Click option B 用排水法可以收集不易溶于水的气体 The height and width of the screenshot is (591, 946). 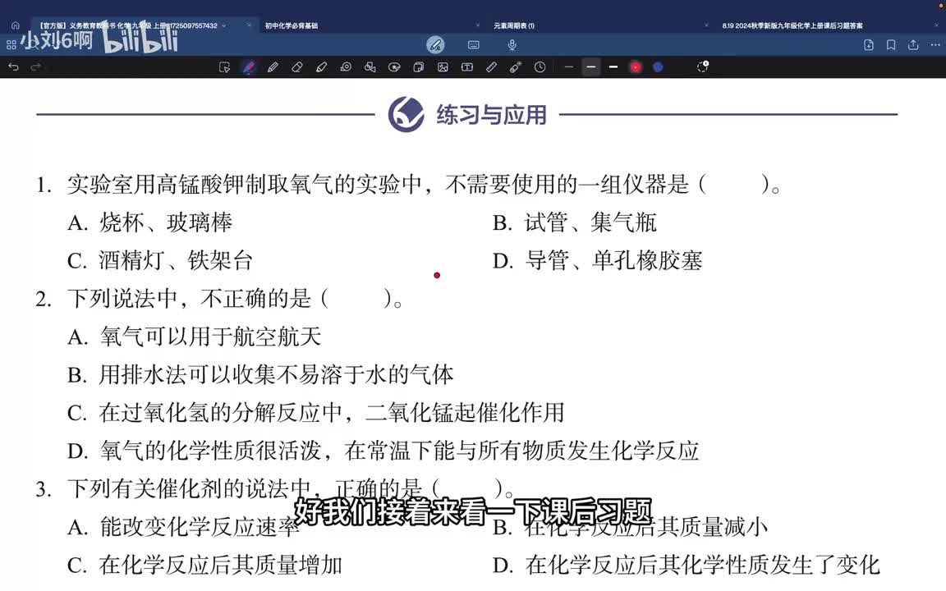[x=260, y=374]
